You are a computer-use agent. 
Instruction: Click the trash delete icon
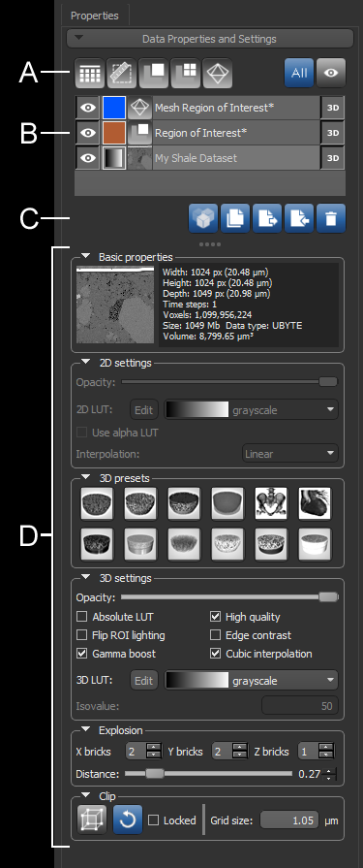click(x=331, y=218)
